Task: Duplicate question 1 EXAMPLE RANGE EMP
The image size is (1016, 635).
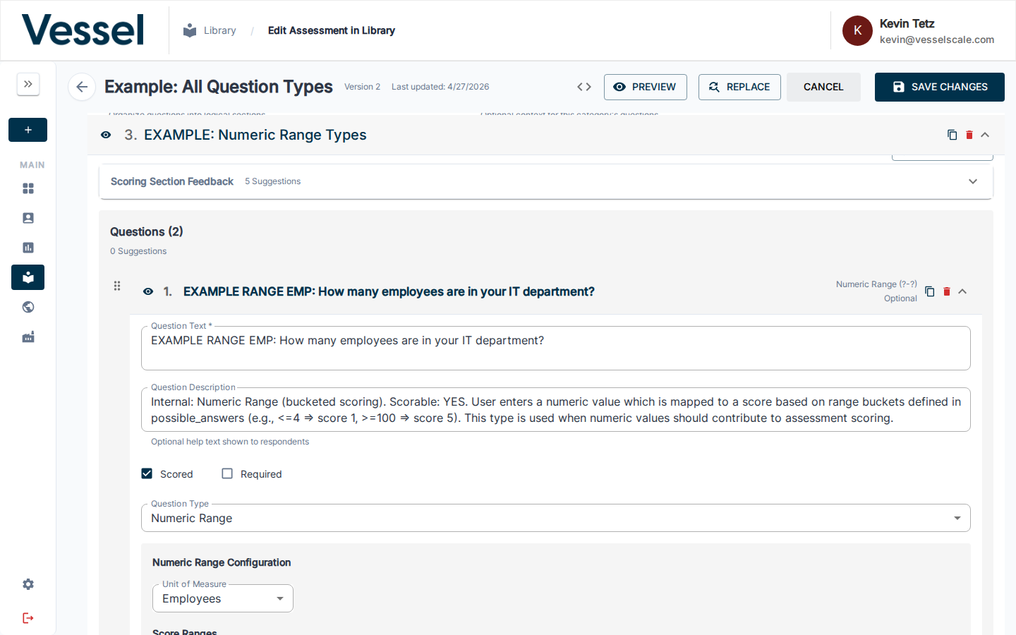Action: pos(929,291)
